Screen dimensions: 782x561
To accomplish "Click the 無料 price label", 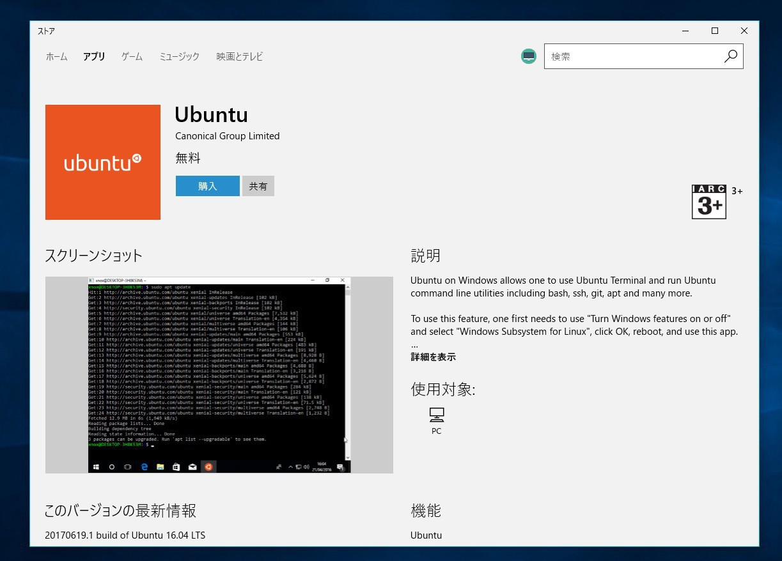I will tap(188, 158).
